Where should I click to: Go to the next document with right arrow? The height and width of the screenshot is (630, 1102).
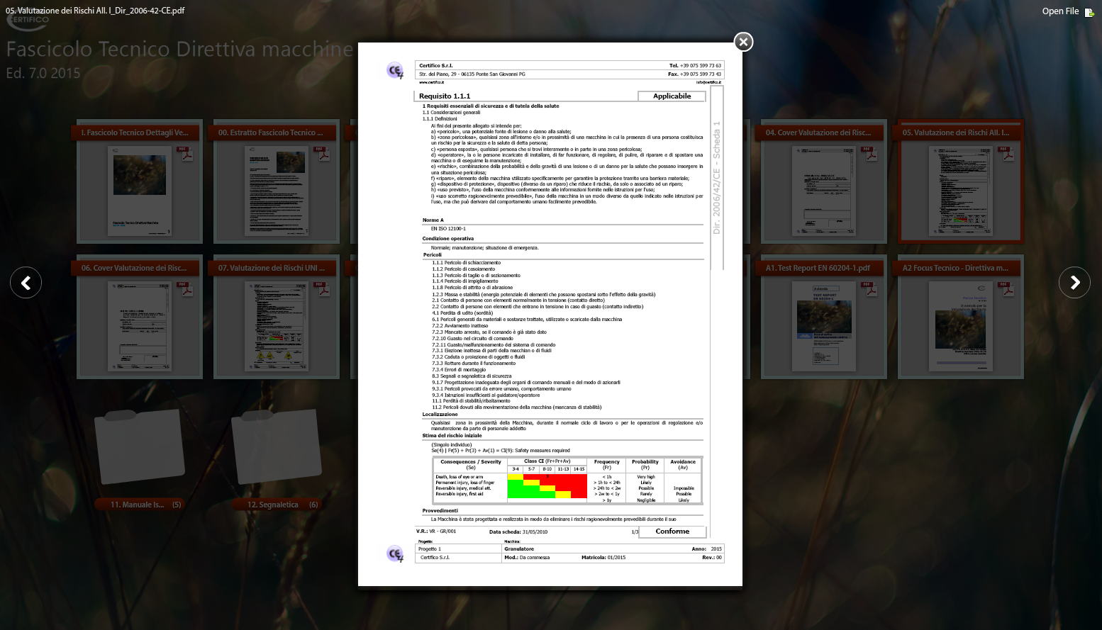point(1074,283)
